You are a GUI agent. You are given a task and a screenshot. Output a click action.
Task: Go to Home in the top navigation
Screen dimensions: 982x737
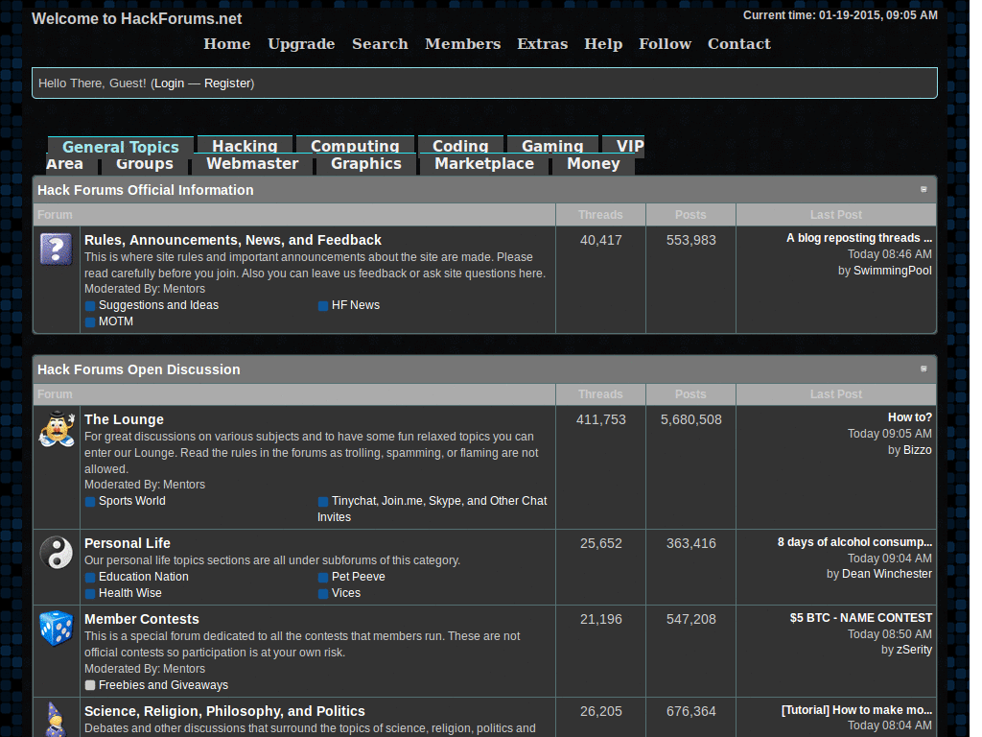click(x=226, y=44)
